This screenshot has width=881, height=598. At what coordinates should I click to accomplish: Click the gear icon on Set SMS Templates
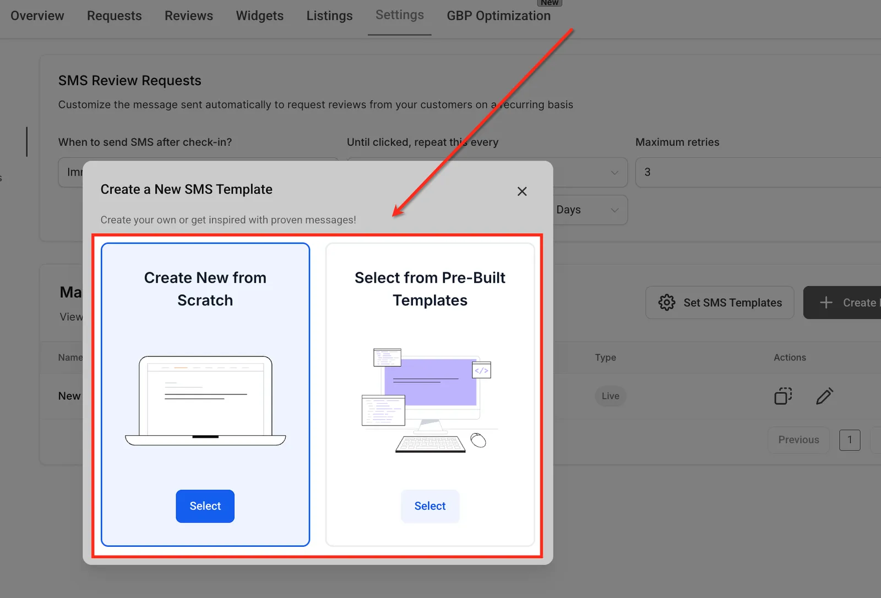pos(667,303)
